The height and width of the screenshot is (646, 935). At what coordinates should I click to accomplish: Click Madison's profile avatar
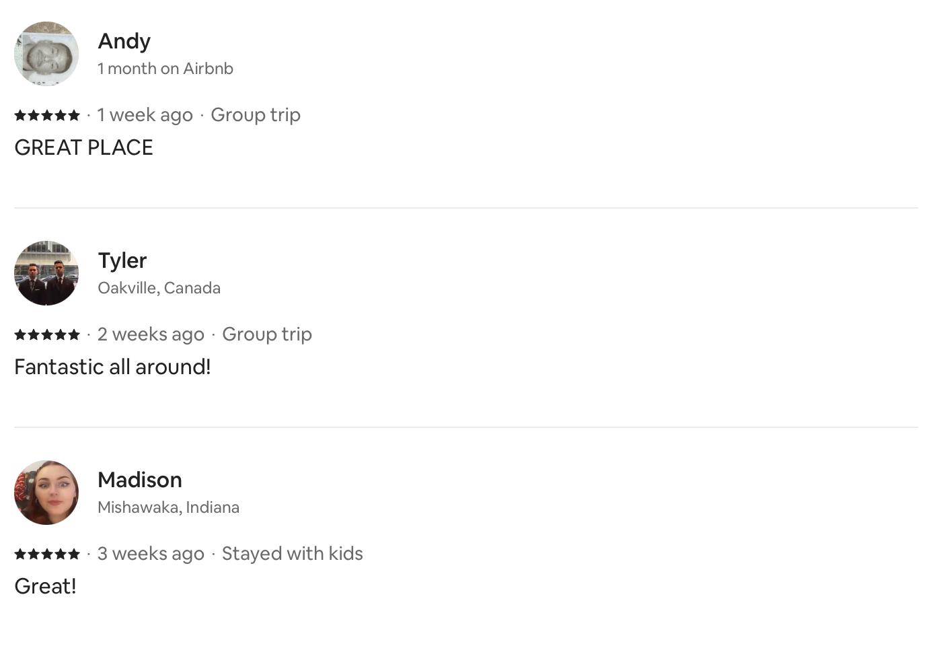click(x=46, y=493)
